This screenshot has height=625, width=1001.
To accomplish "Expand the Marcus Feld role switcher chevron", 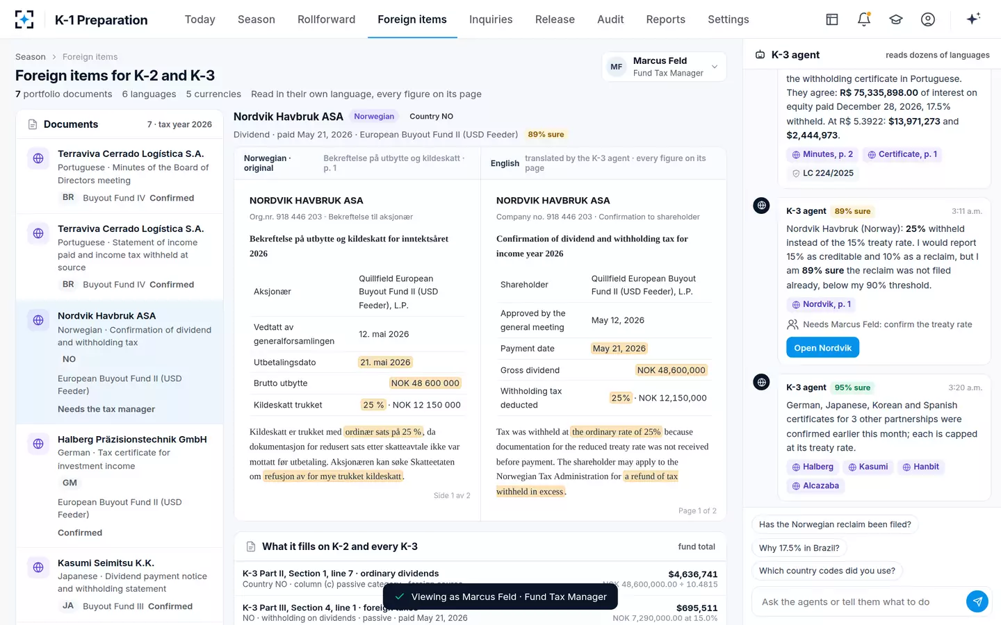I will [x=715, y=67].
